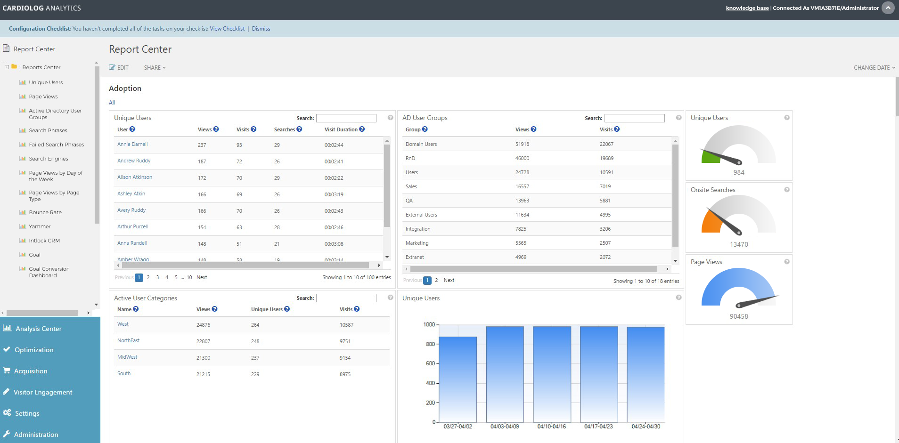Dismiss the configuration checklist banner
899x443 pixels.
261,29
